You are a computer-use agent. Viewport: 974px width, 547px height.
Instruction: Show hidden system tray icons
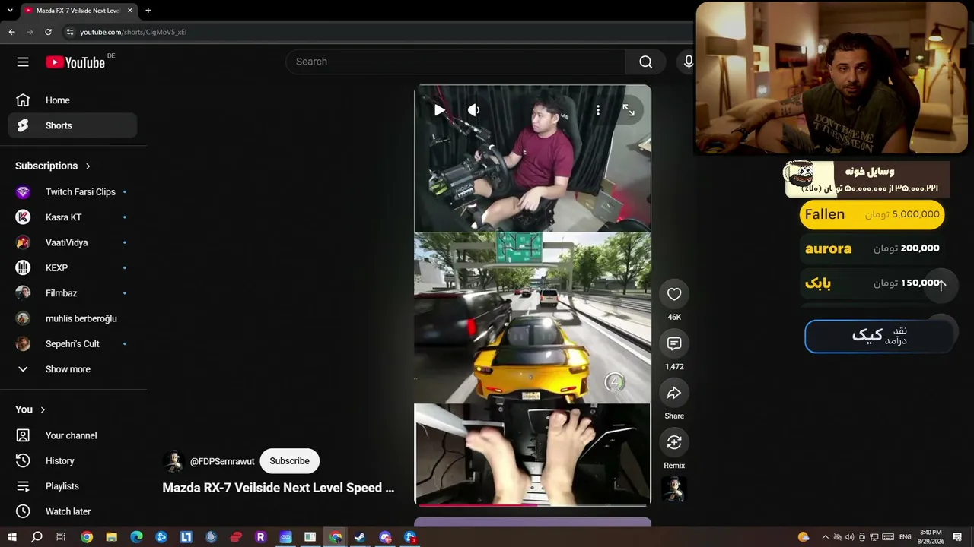(825, 537)
